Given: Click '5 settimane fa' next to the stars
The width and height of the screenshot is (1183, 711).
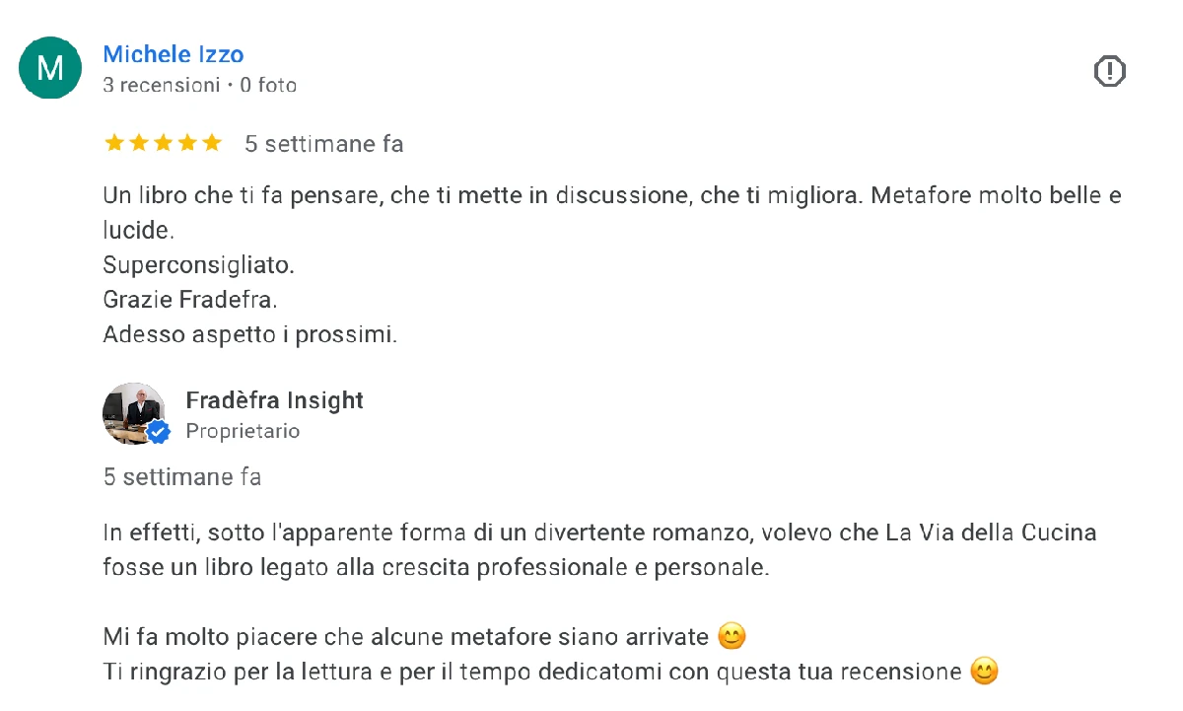Looking at the screenshot, I should [323, 143].
